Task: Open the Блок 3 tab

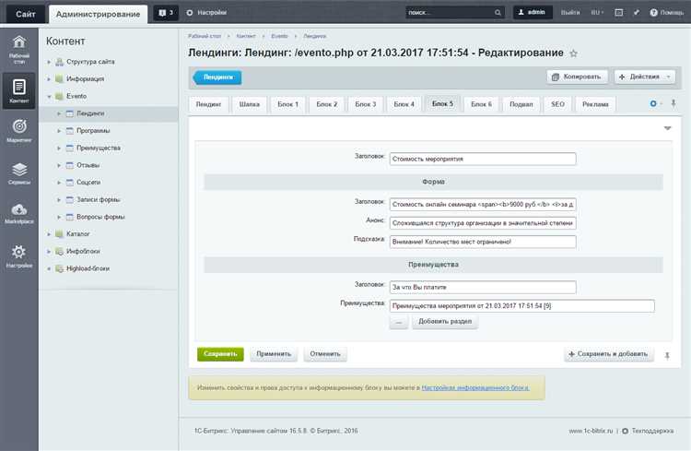Action: (x=366, y=104)
